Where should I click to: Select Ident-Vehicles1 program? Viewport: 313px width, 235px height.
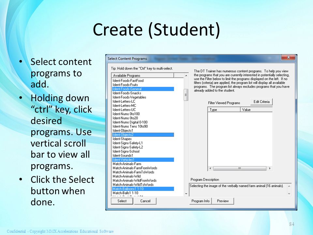pos(143,160)
